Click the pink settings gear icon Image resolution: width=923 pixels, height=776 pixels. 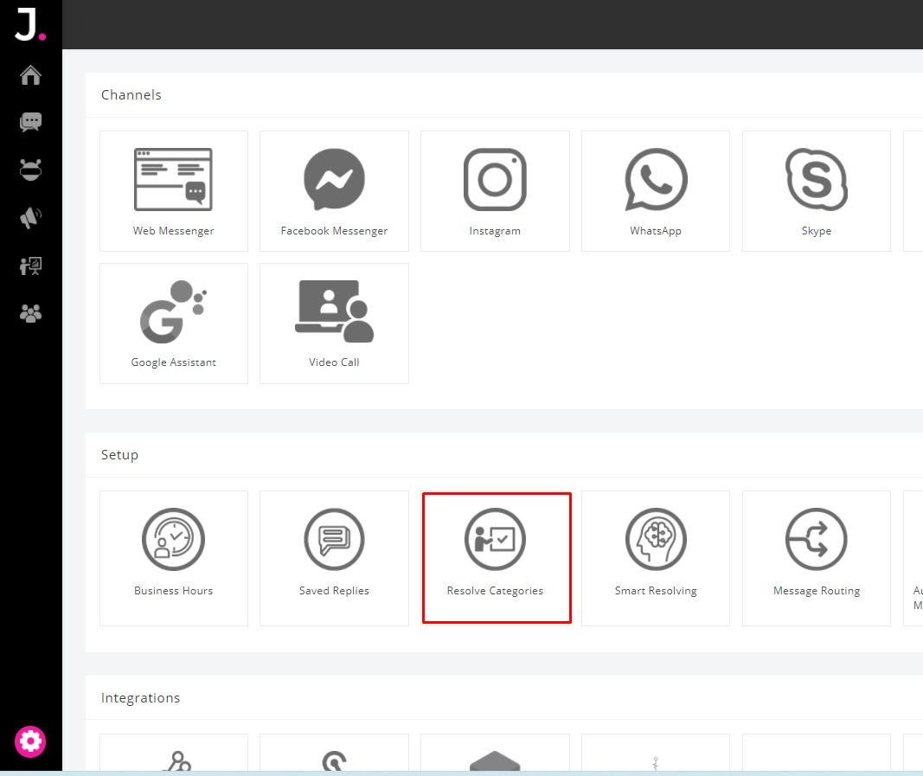(30, 741)
